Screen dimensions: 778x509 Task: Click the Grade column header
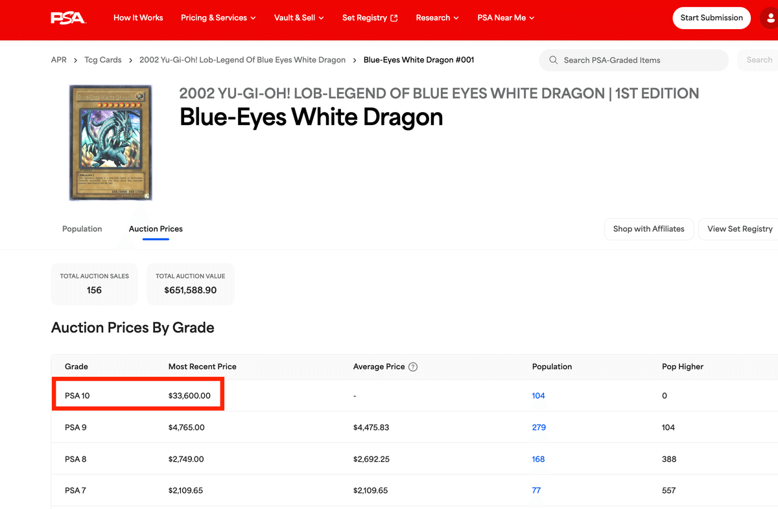77,367
